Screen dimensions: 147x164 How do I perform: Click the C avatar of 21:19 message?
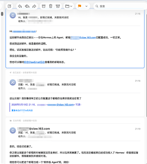click(13, 131)
